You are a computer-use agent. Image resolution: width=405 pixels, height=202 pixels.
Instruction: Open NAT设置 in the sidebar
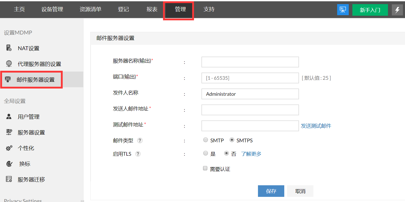pyautogui.click(x=29, y=48)
